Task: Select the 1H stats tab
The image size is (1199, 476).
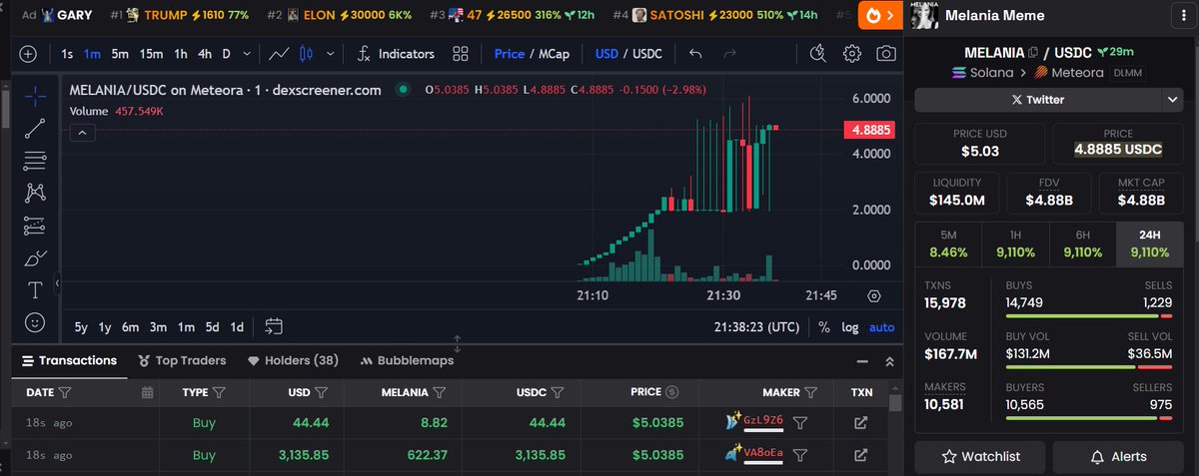Action: [x=1015, y=244]
